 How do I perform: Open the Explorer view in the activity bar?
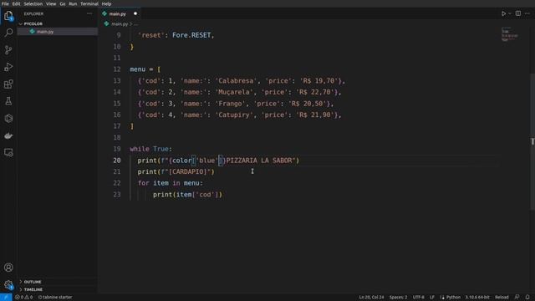(8, 16)
